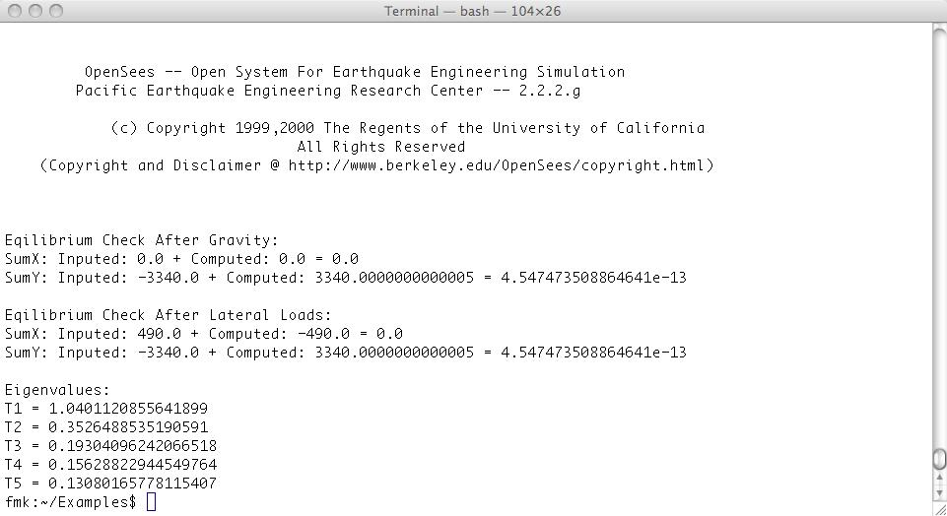Click the T5 = 0.13080165778115407 output line
This screenshot has width=947, height=516.
tap(110, 484)
